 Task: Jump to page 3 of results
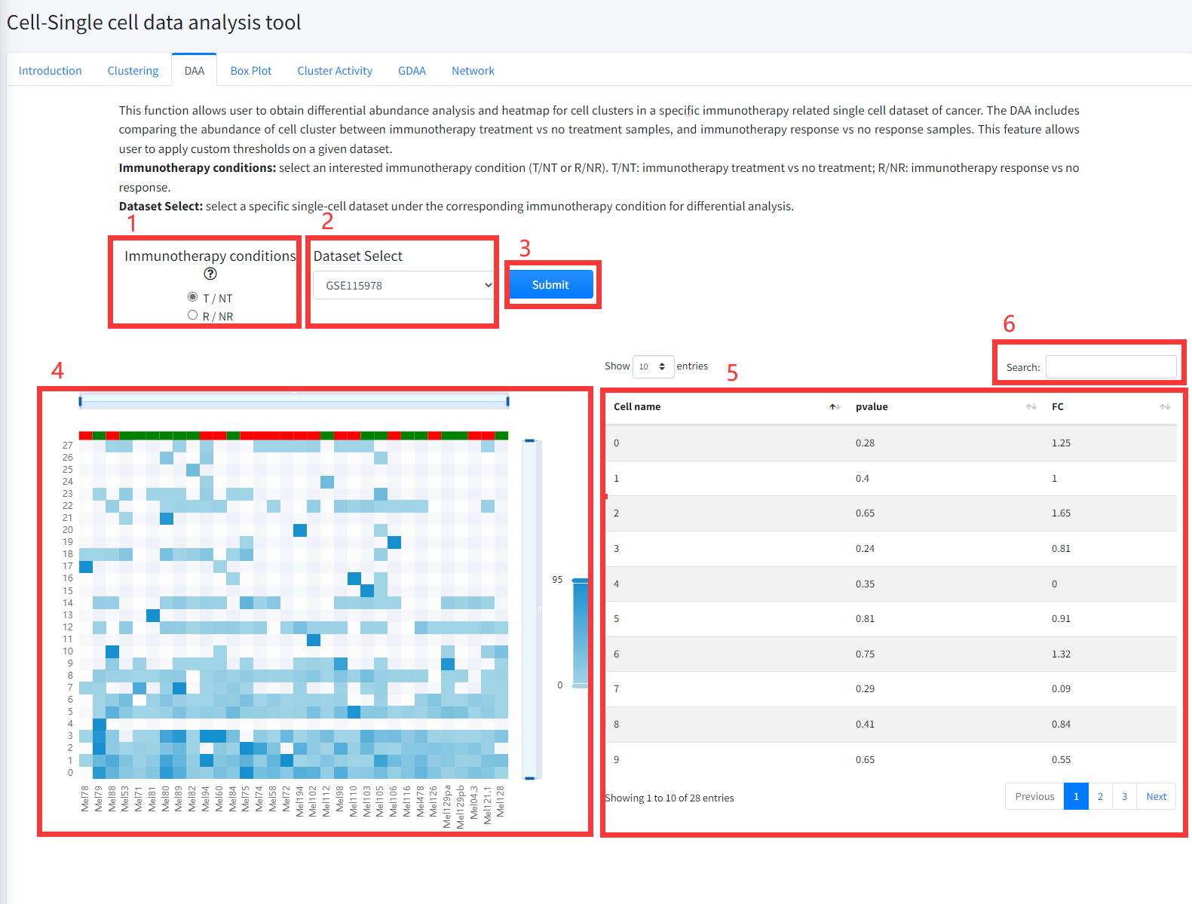(1124, 797)
